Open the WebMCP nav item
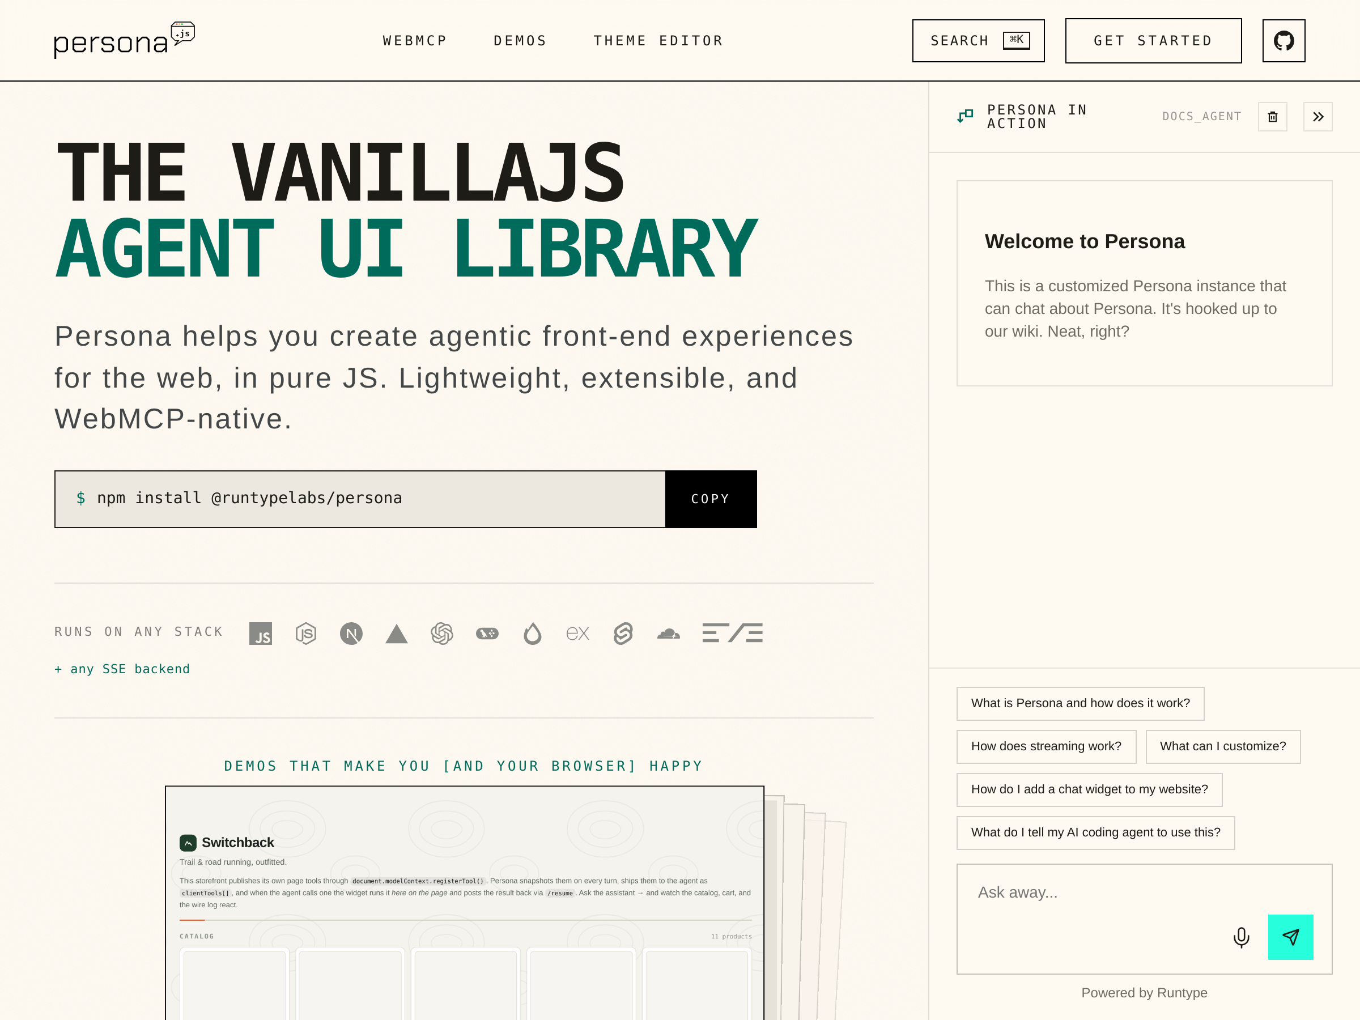Viewport: 1360px width, 1020px height. pos(415,41)
